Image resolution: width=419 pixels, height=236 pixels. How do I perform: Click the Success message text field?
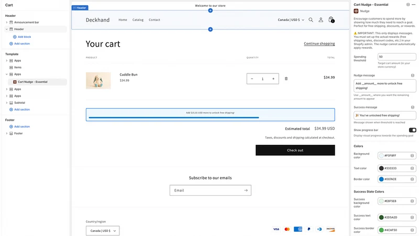point(385,115)
